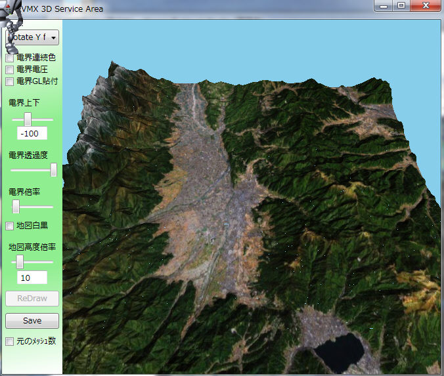Tick the 元のメッシュ数 checkbox

coord(10,342)
